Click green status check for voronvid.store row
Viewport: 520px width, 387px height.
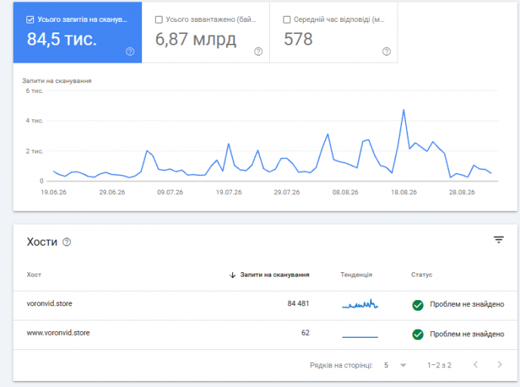418,305
